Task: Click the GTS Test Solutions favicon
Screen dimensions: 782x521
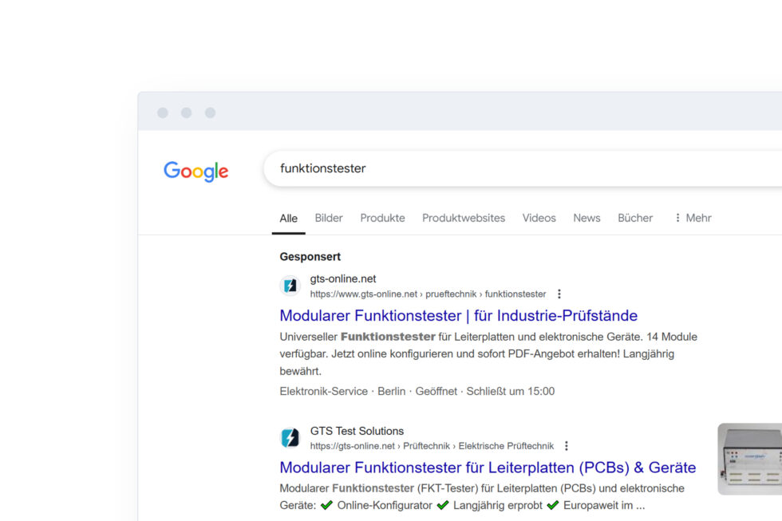Action: pos(290,438)
